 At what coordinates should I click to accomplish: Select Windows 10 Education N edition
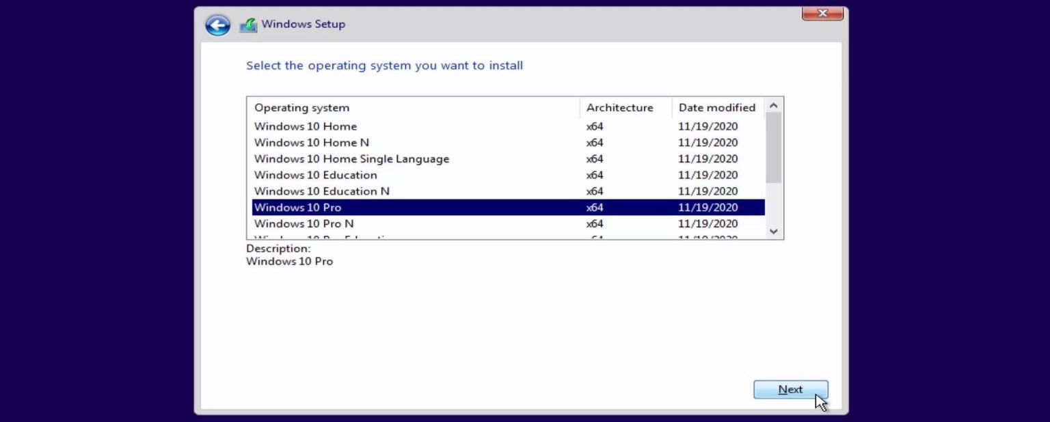(321, 191)
